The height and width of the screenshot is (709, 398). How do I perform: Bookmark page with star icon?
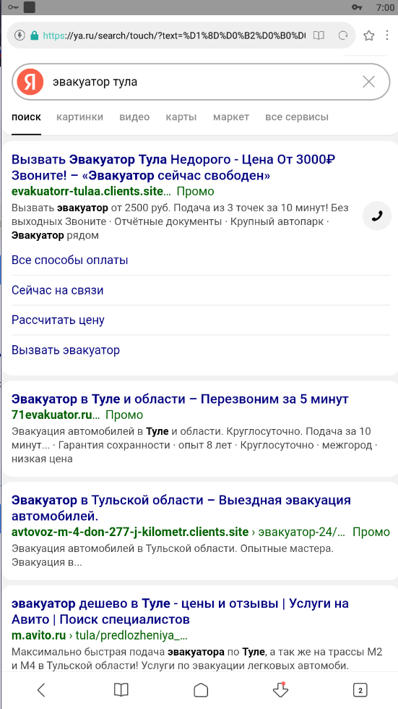[x=368, y=35]
